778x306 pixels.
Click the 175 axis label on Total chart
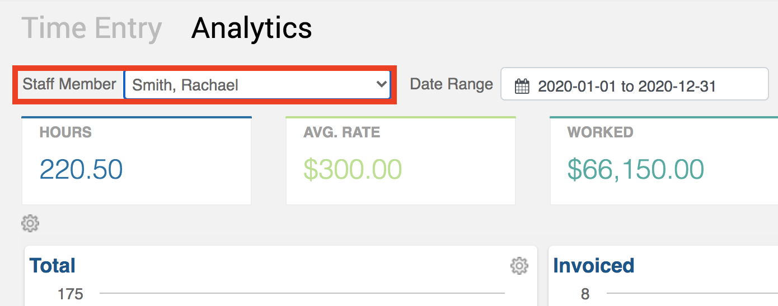pos(71,294)
